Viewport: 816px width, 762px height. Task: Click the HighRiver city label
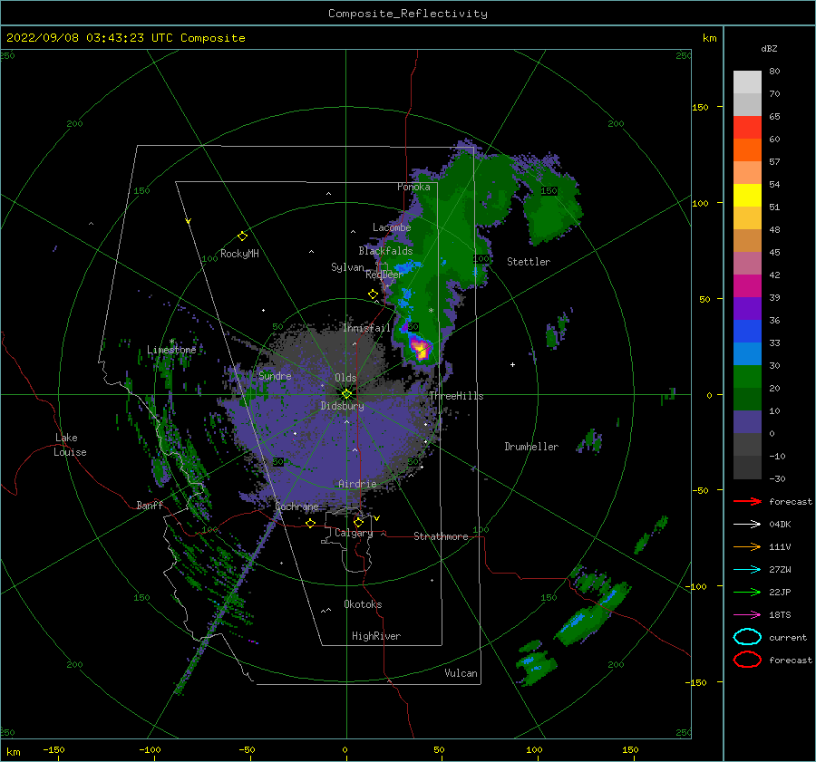pos(376,636)
